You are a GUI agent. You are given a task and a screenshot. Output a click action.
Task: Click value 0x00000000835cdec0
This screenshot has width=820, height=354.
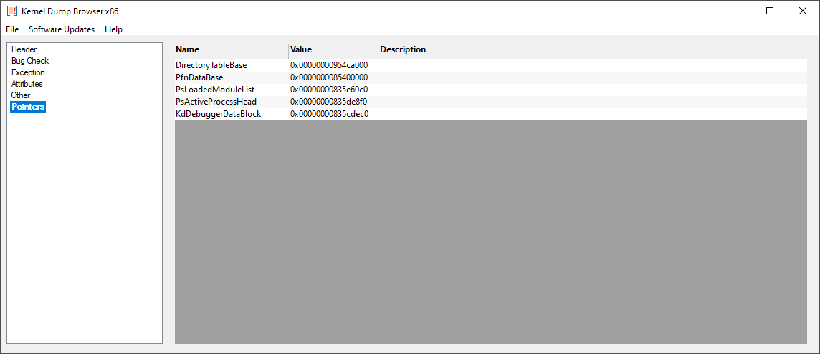[x=330, y=113]
